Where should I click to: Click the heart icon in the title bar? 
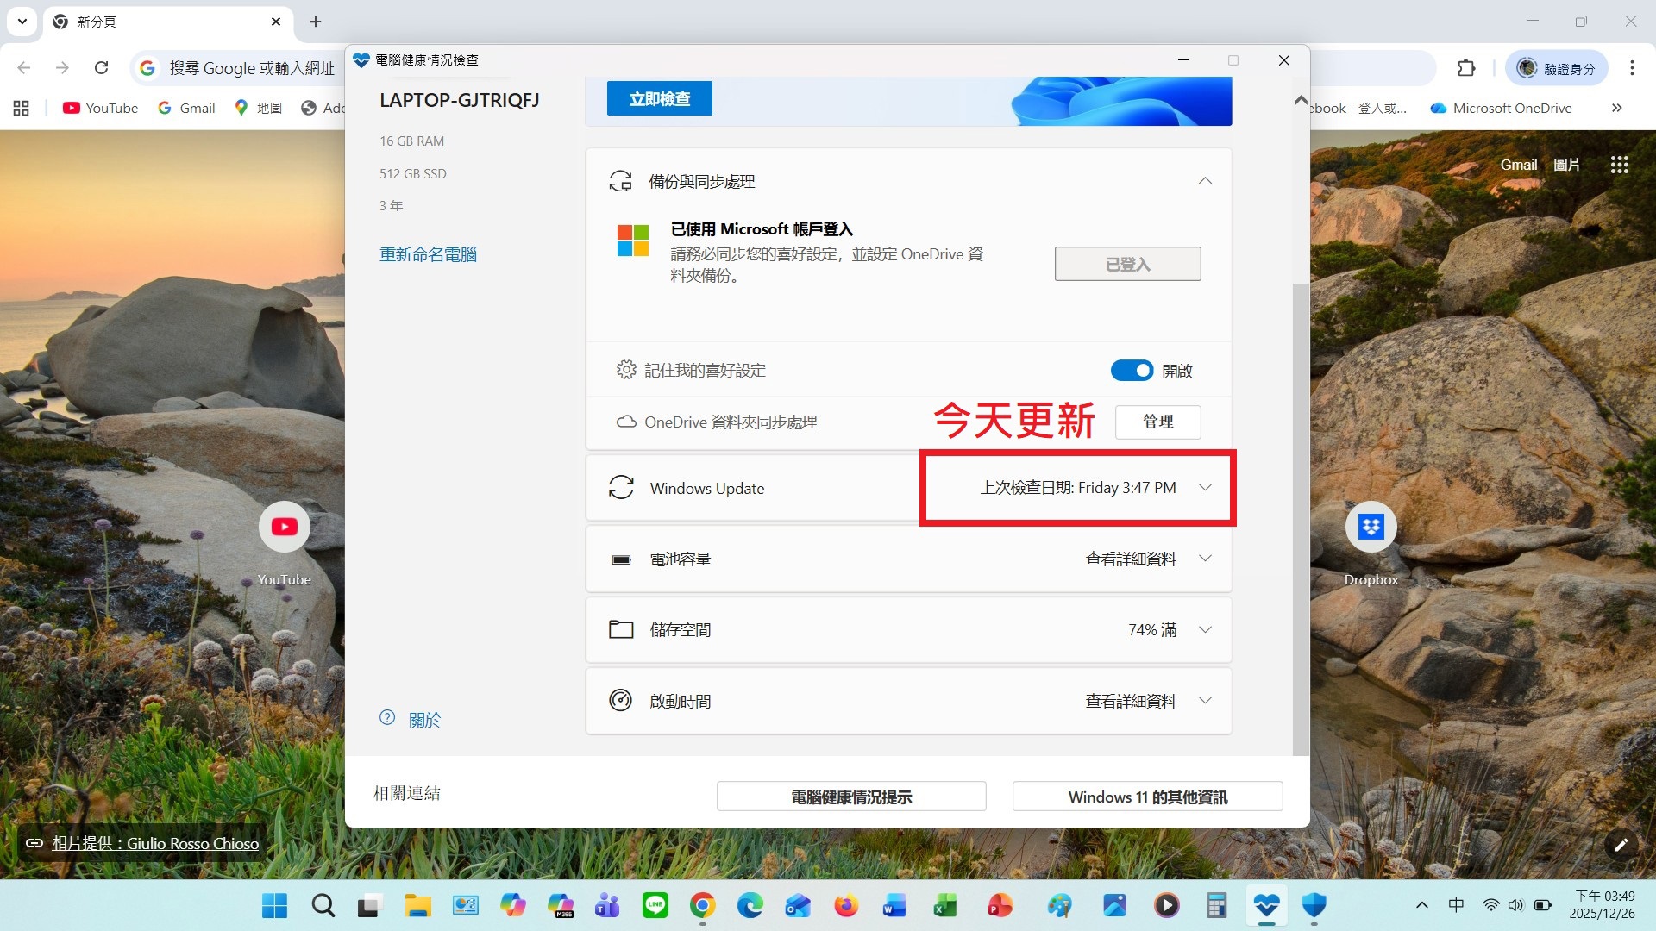pos(360,60)
